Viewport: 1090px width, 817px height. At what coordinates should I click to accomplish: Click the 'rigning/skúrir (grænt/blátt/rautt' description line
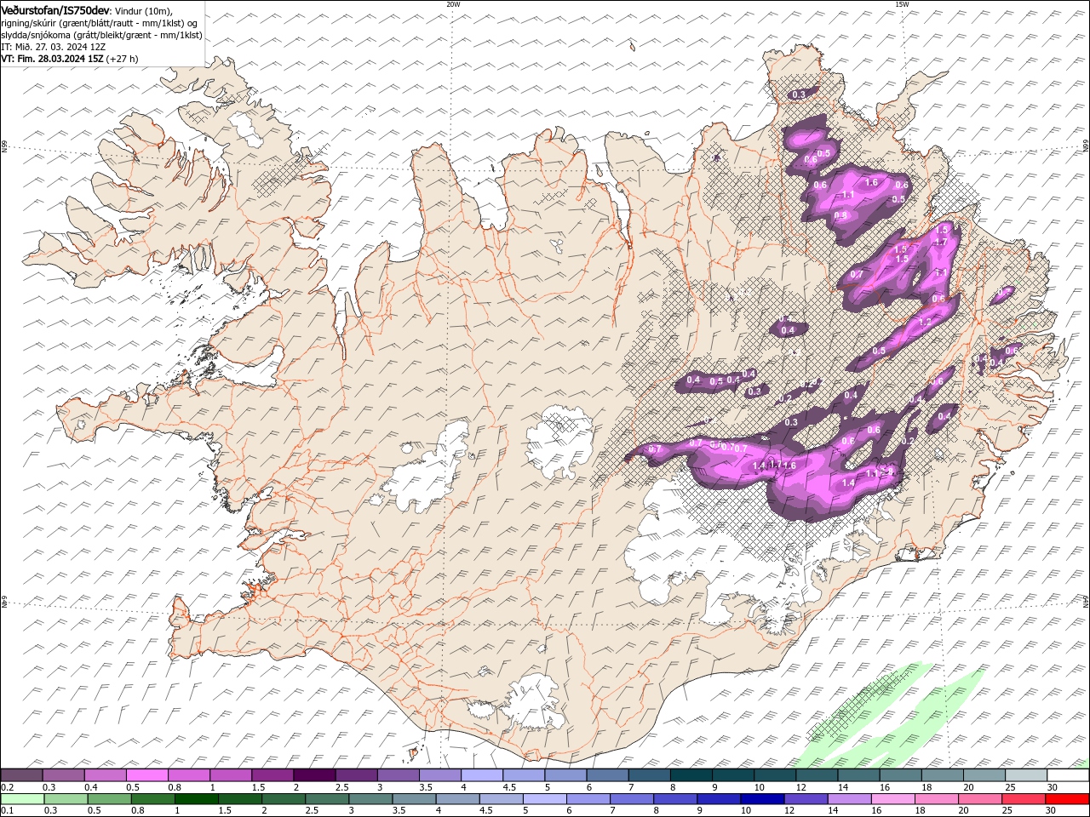[100, 22]
